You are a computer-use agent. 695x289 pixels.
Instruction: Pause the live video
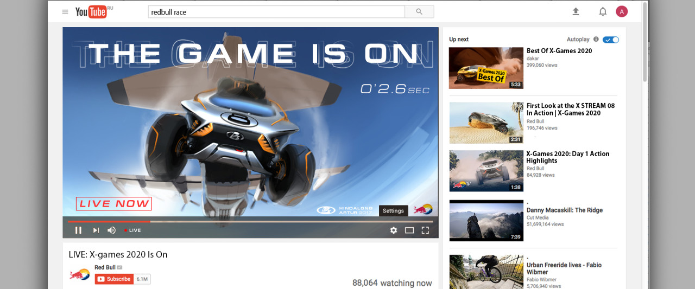(78, 230)
